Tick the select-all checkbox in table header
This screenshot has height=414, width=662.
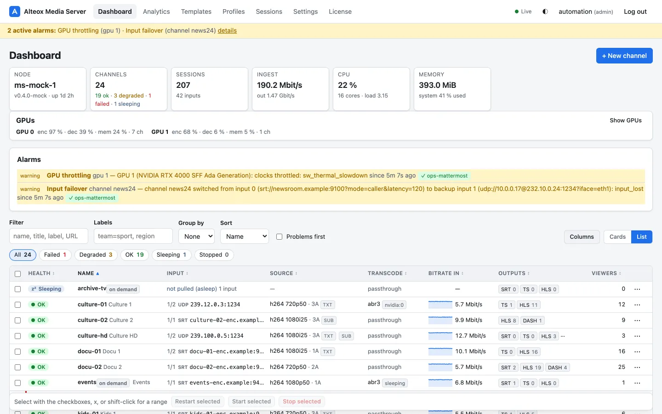coord(18,274)
